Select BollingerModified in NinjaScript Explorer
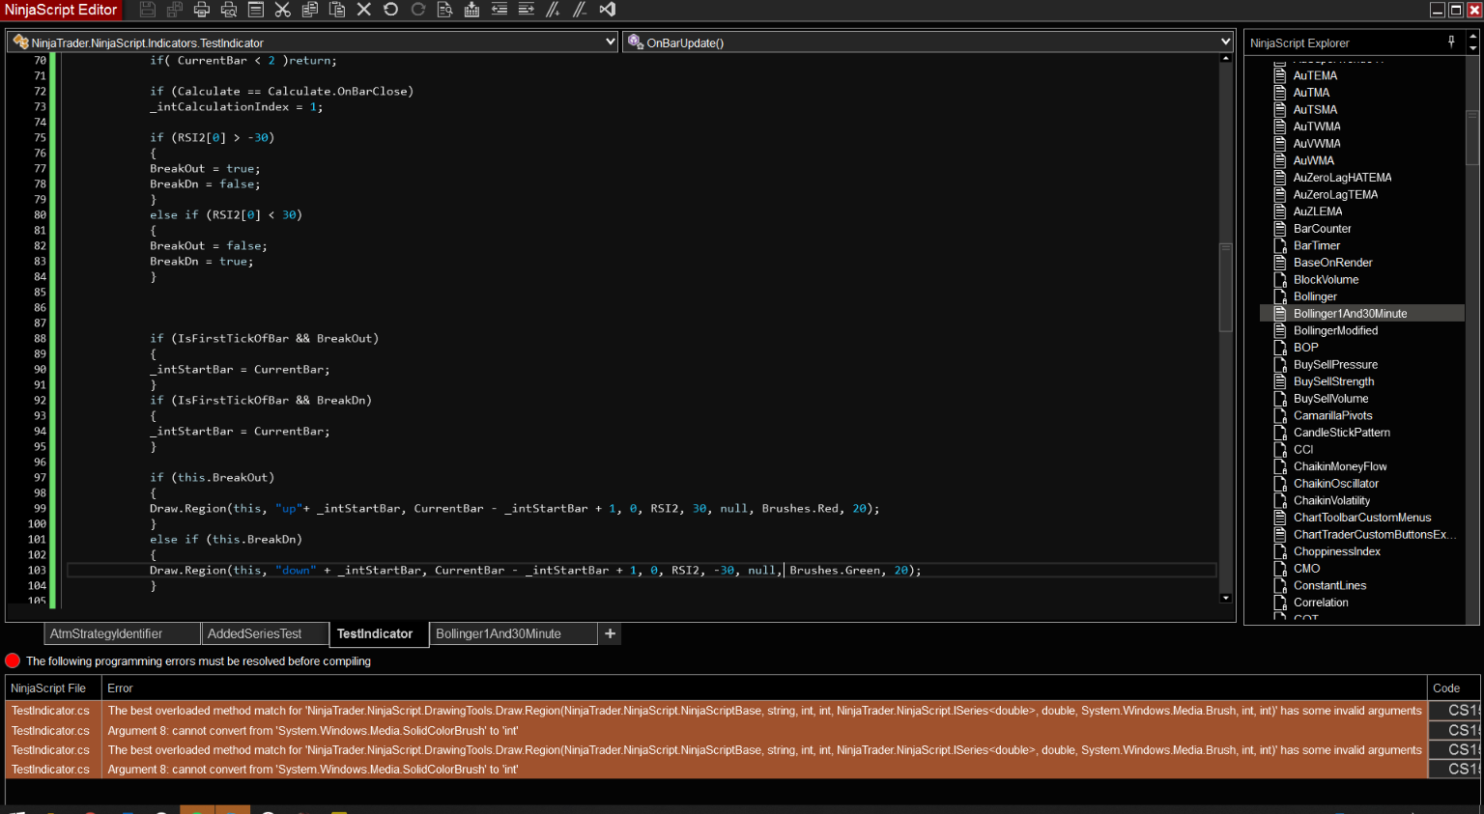The height and width of the screenshot is (814, 1484). [x=1335, y=330]
